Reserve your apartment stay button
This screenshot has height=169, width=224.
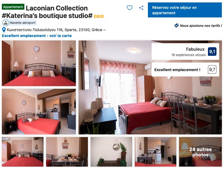point(185,10)
